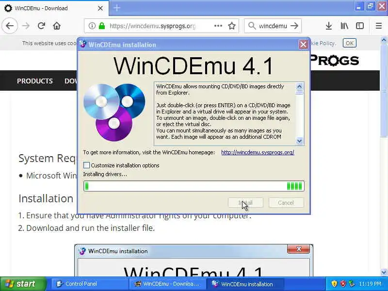388x291 pixels.
Task: Click the installation progress bar
Action: point(194,186)
